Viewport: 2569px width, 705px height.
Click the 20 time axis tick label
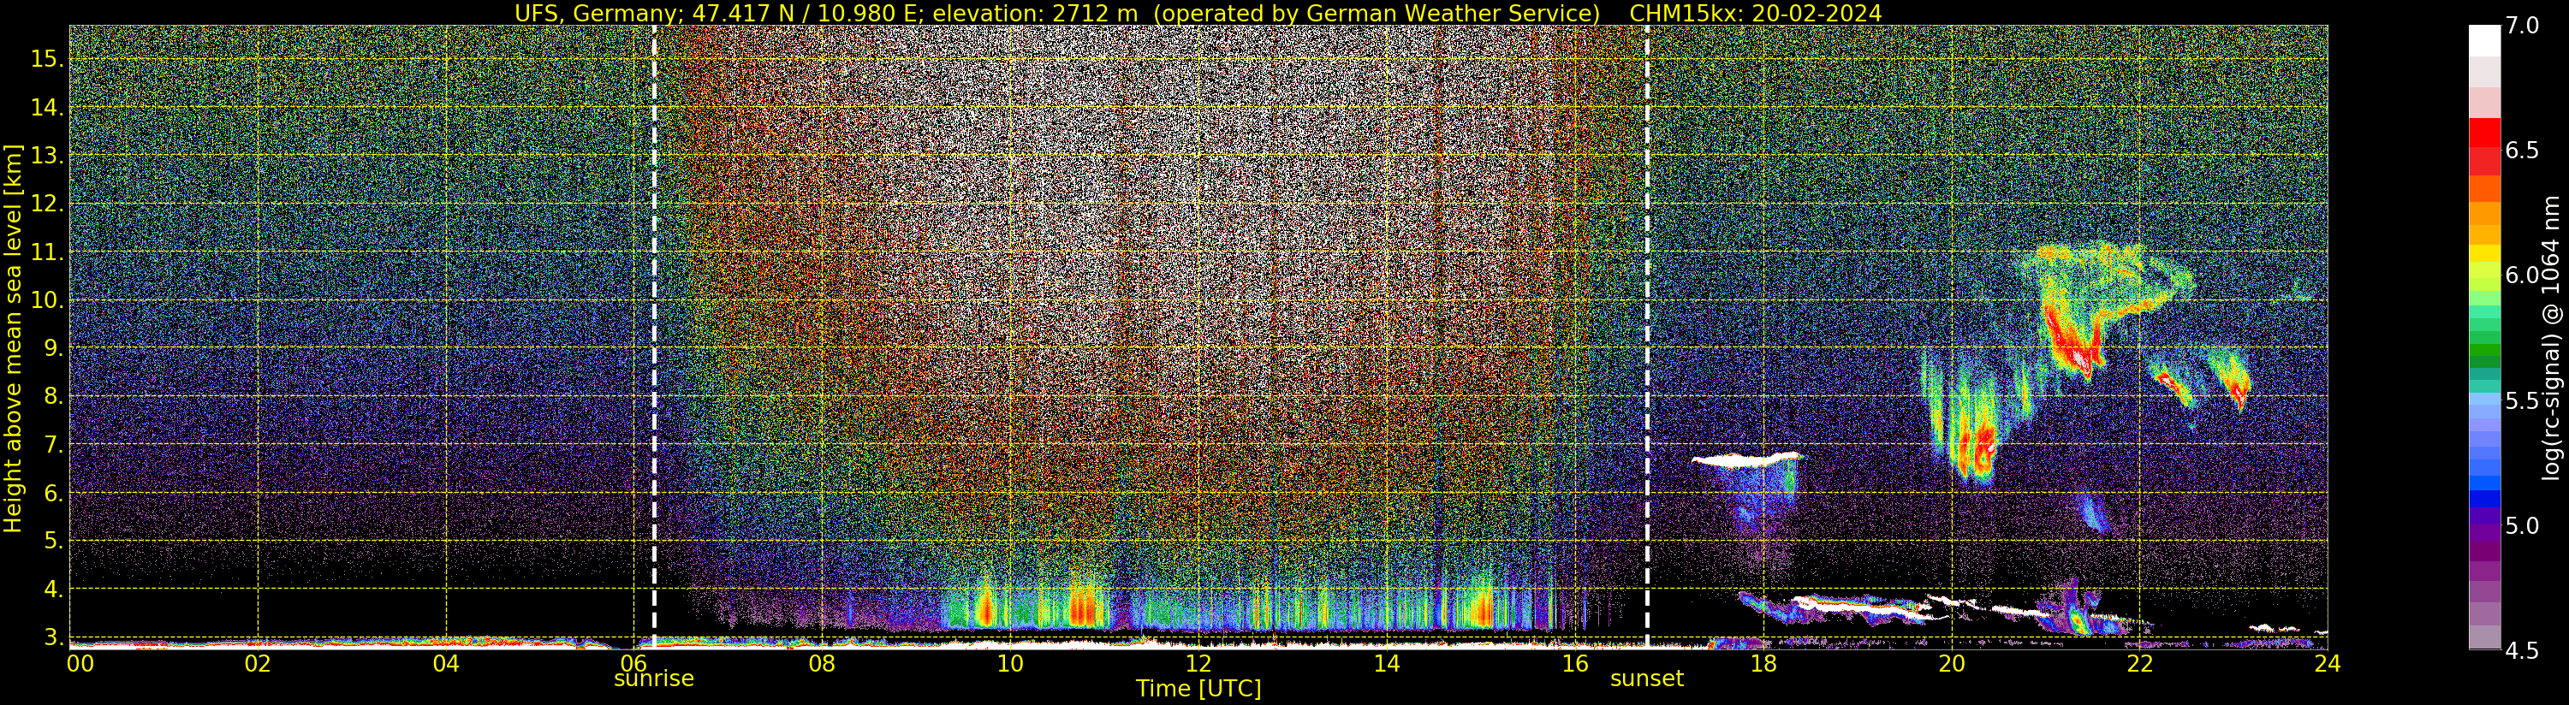pyautogui.click(x=1952, y=664)
